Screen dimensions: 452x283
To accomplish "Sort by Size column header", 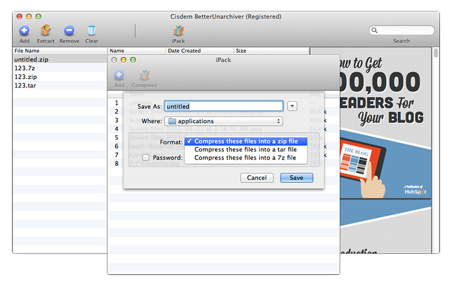I will (x=271, y=51).
